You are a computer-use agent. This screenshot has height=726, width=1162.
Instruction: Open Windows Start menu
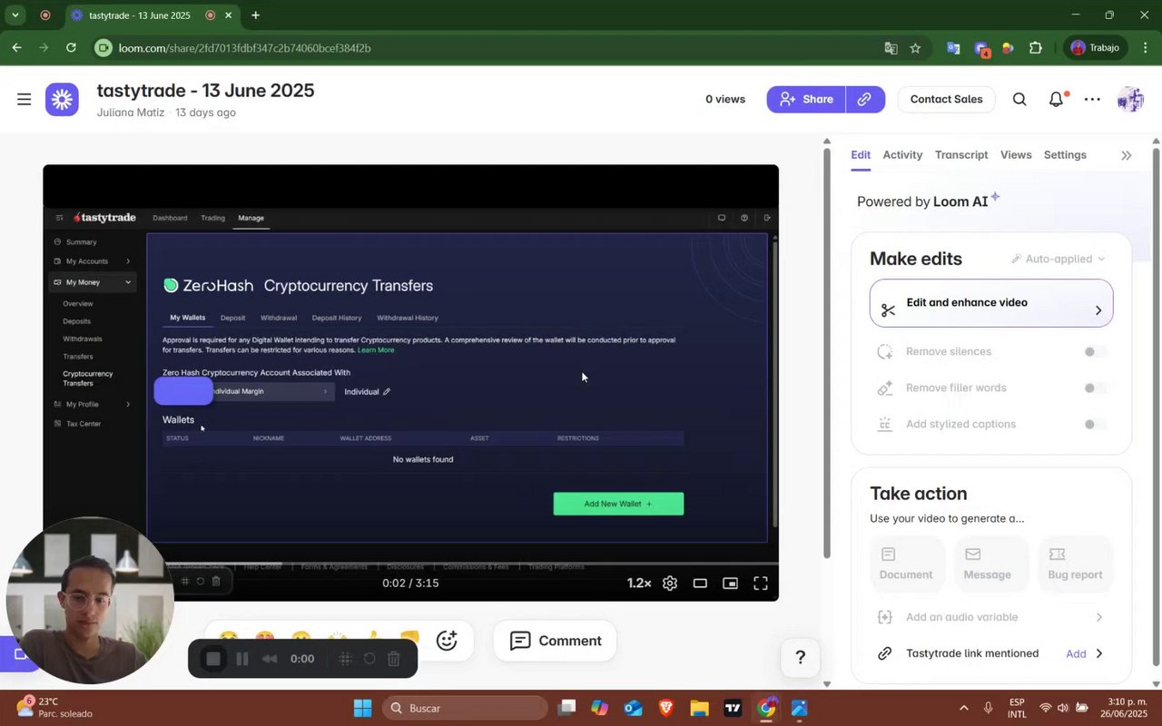coord(362,708)
